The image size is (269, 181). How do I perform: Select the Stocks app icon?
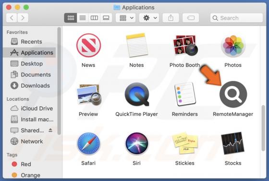click(x=233, y=143)
